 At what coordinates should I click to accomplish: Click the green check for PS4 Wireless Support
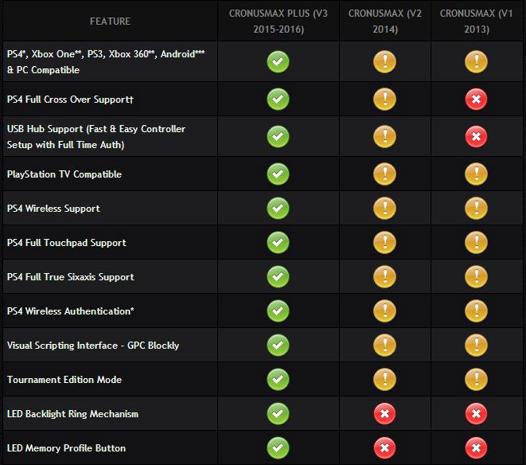point(278,208)
